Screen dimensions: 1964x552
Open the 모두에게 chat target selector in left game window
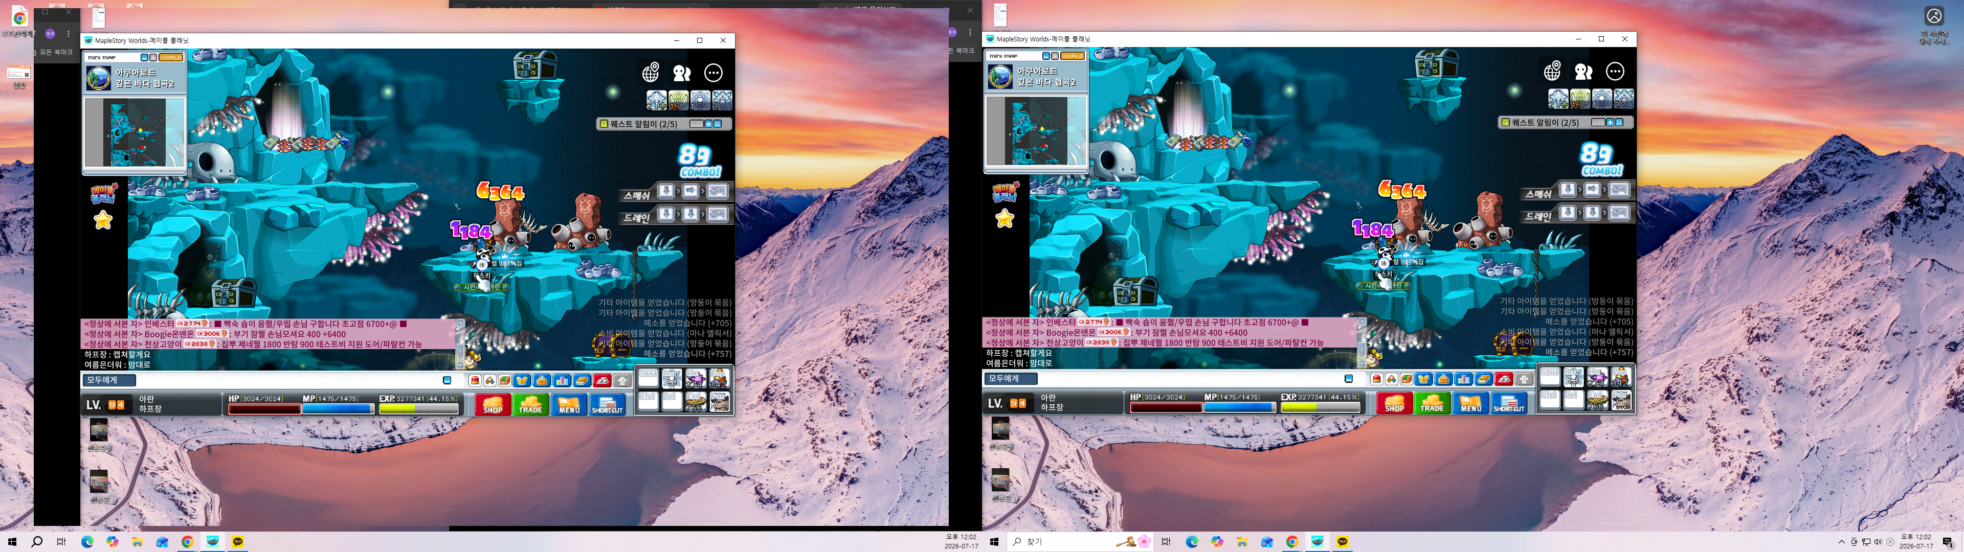(x=110, y=380)
